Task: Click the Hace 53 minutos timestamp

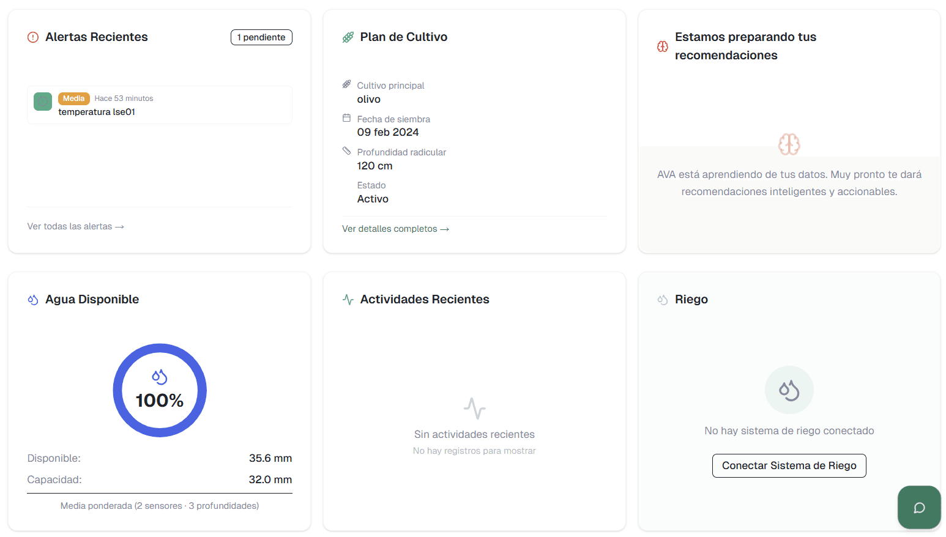Action: 124,98
